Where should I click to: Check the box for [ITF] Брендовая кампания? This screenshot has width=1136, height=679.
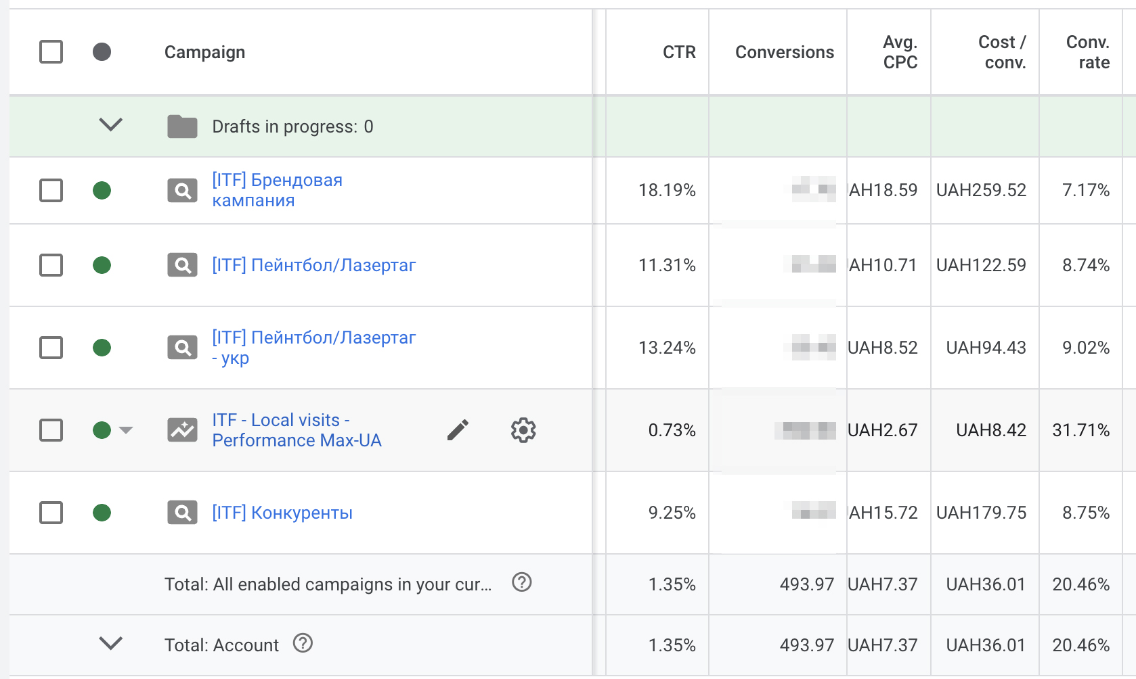click(x=51, y=191)
